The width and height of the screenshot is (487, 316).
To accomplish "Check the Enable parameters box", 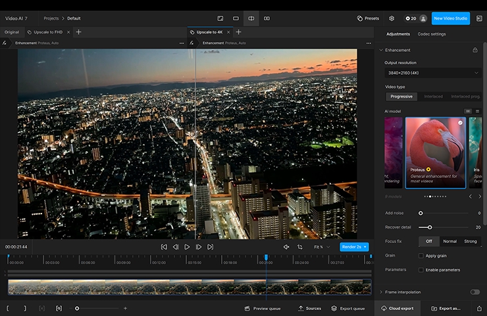I will click(421, 270).
